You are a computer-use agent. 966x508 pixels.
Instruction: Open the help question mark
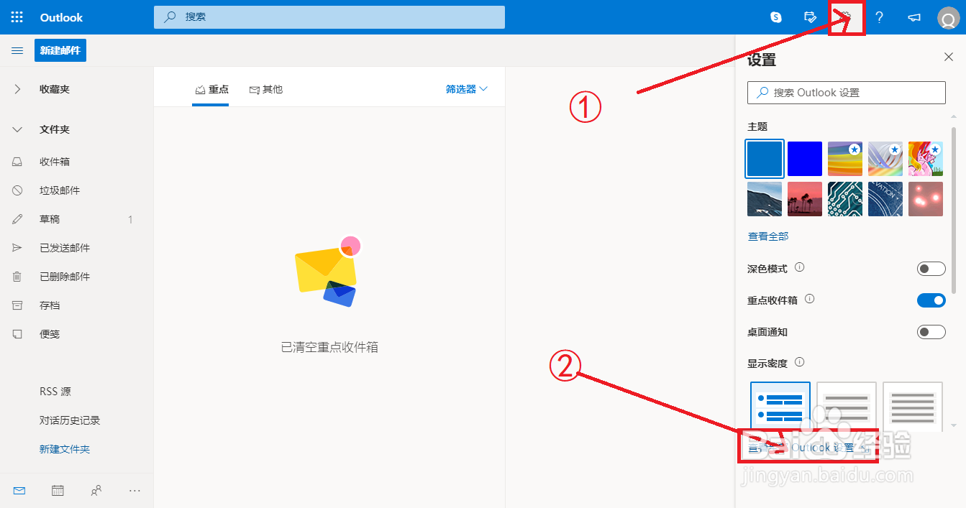[879, 17]
